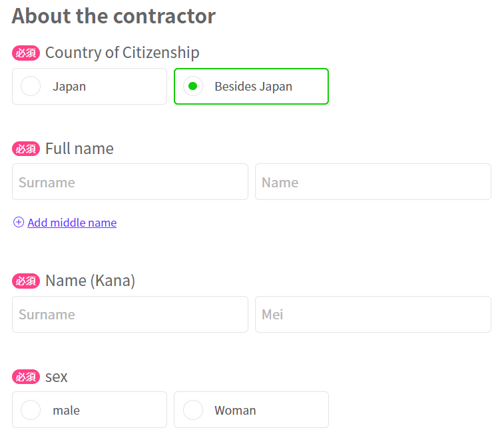
Task: Click the Full name label text
Action: (x=79, y=149)
